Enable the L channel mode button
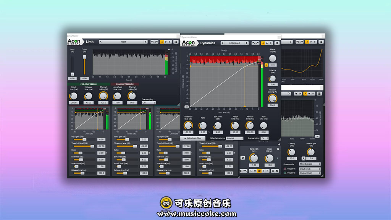 click(251, 171)
